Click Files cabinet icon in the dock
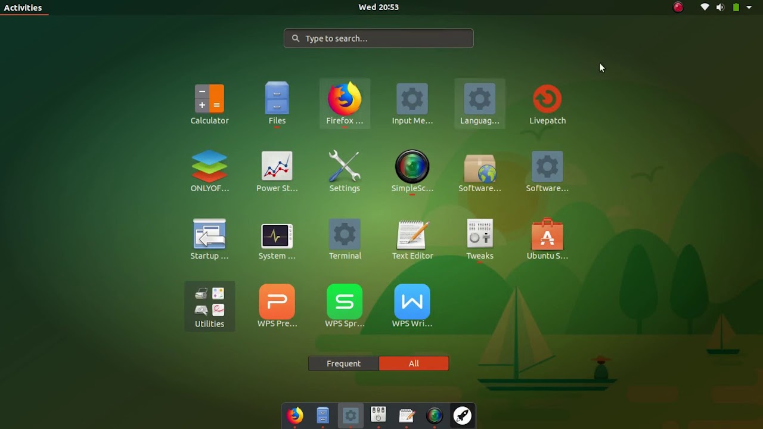Screen dimensions: 763x429 [322, 415]
